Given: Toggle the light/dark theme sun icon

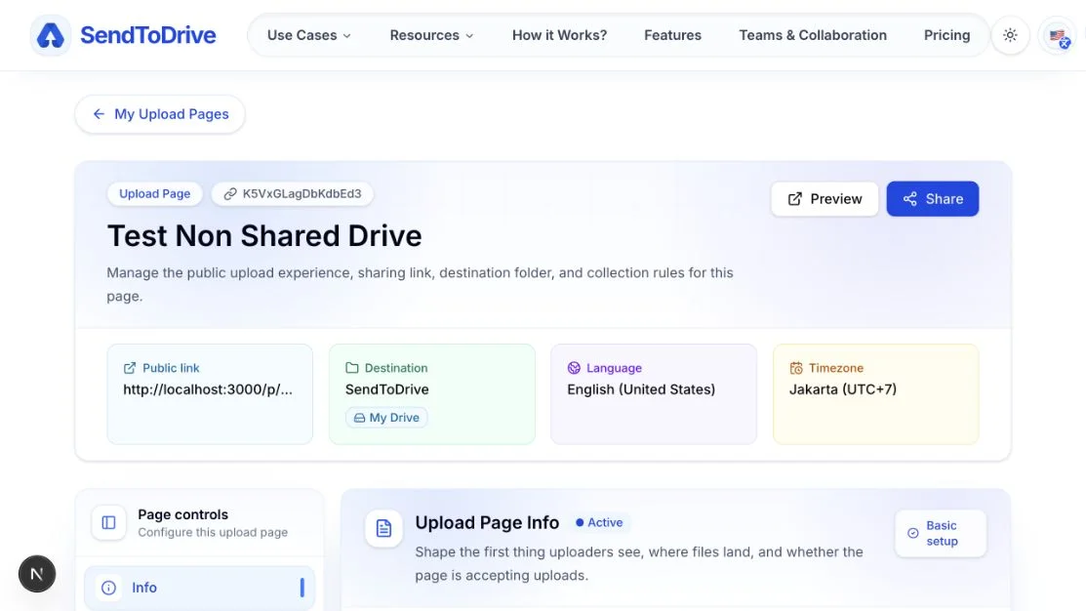Looking at the screenshot, I should (x=1011, y=35).
